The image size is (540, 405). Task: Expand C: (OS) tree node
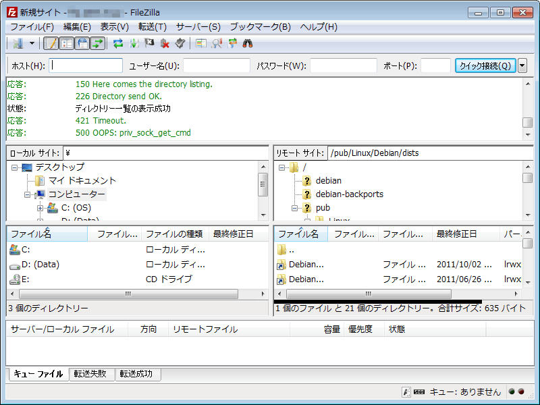click(40, 209)
